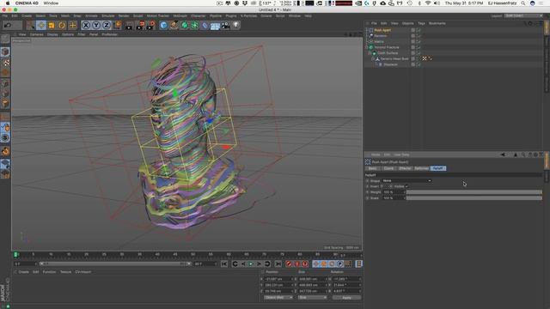Screen dimensions: 550x309
Task: Play the animation forward
Action: 251,264
